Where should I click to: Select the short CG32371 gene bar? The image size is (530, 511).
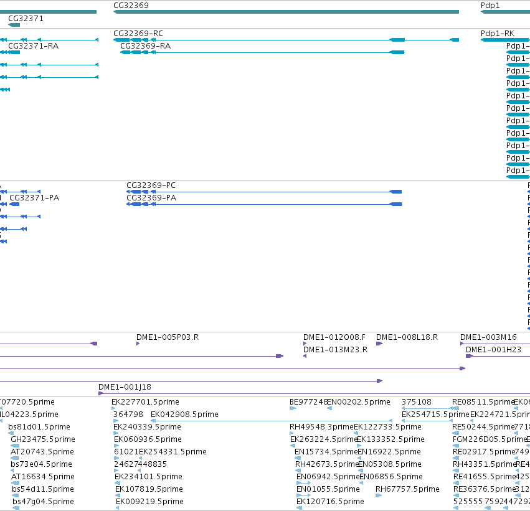point(14,25)
